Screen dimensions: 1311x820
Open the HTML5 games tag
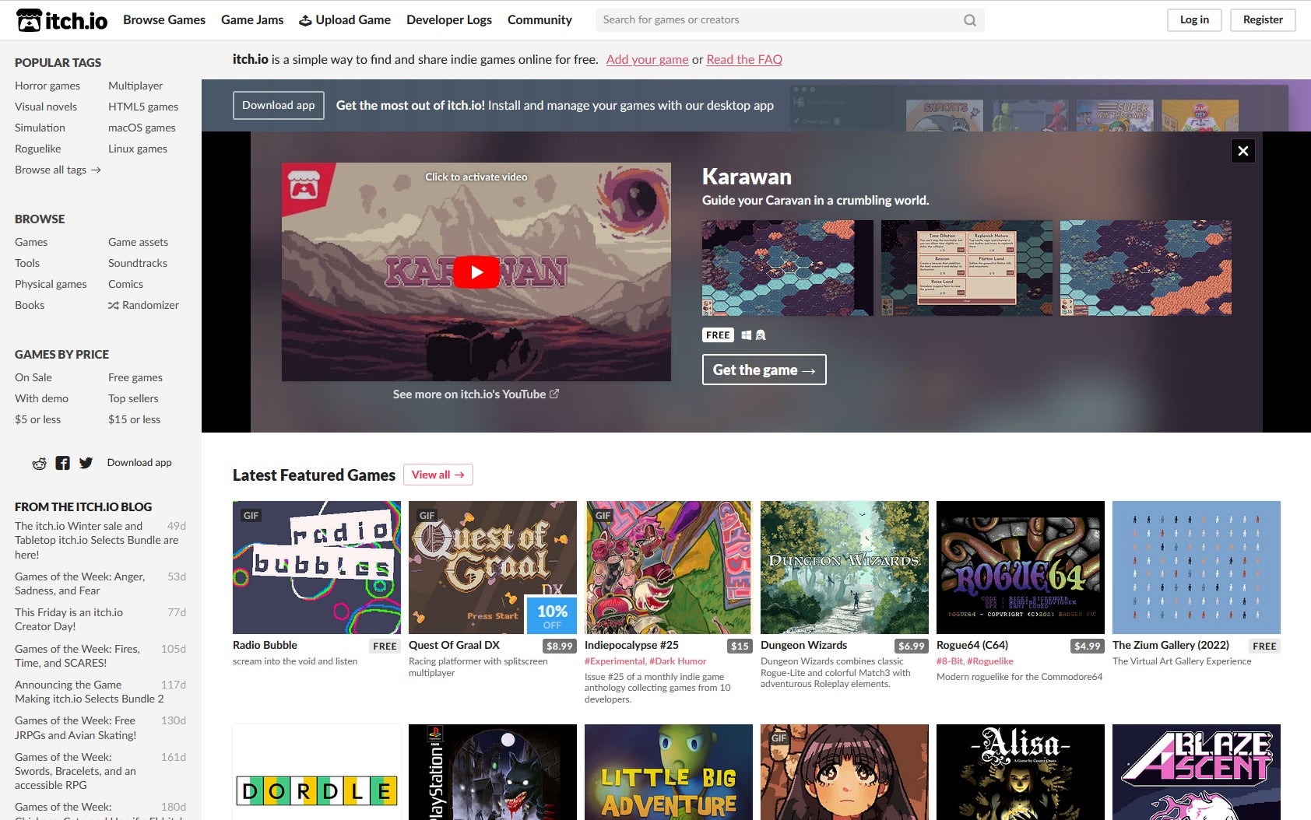pos(143,107)
